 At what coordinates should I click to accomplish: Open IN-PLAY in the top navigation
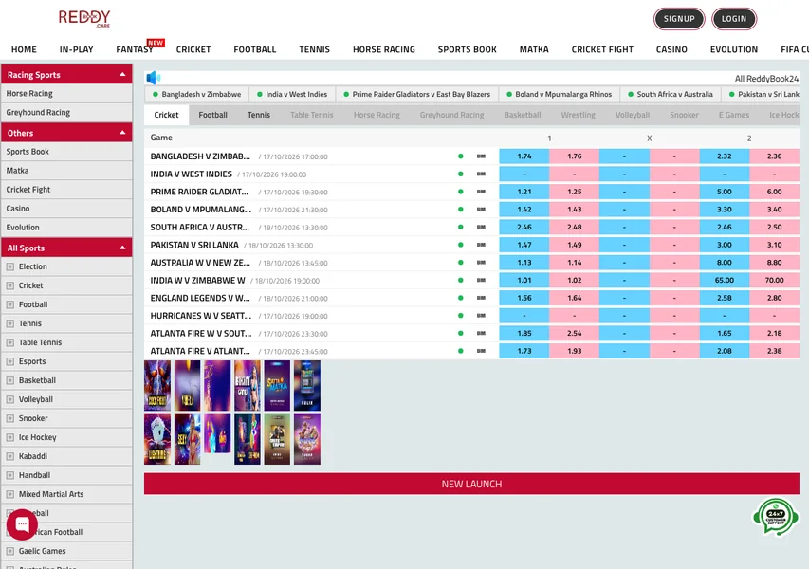pyautogui.click(x=77, y=49)
